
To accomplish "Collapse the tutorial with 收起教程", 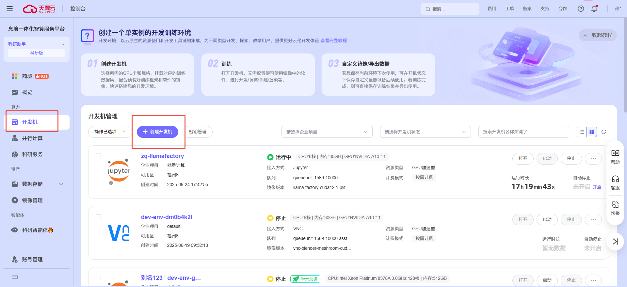I will (x=598, y=35).
